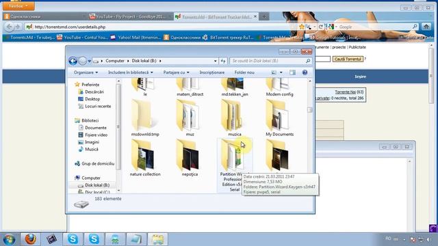Click the Firefox home button
The width and height of the screenshot is (438, 246).
coord(426,27)
